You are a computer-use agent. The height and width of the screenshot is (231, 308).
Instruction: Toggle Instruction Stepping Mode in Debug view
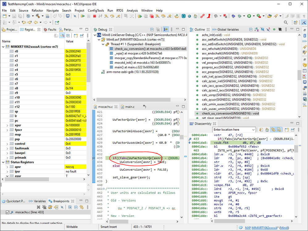point(166,29)
